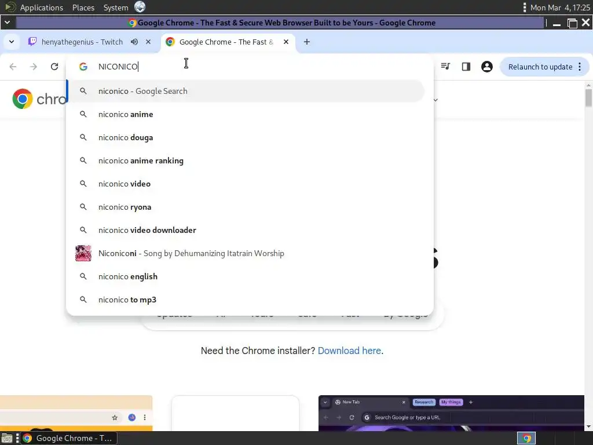Click the Chrome icon in bottom-right workspace switcher

[x=526, y=439]
